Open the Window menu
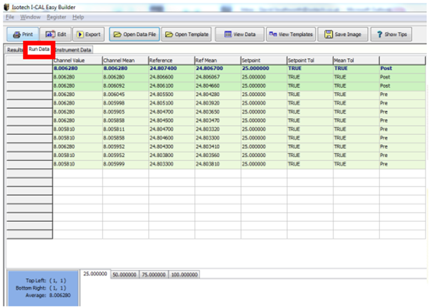 31,17
